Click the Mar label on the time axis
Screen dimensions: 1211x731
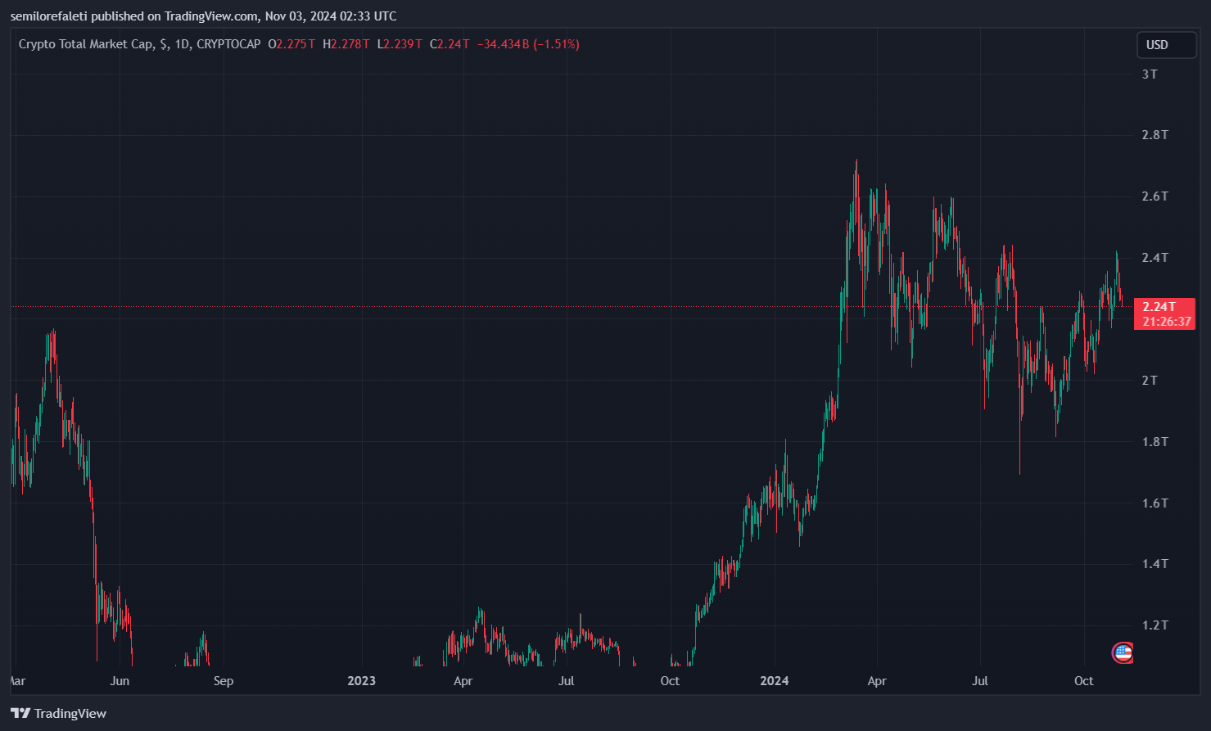coord(17,681)
